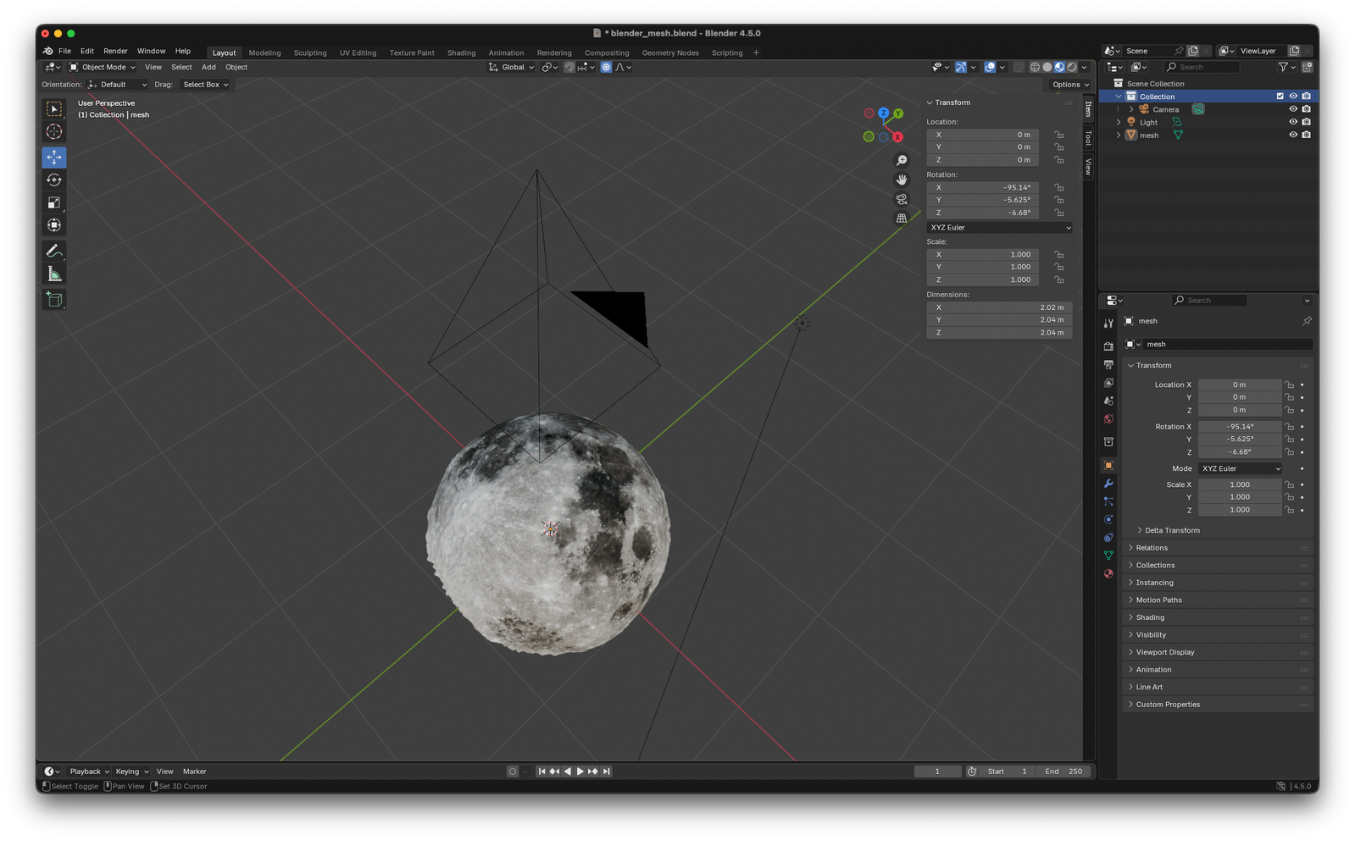This screenshot has height=841, width=1355.
Task: Click the Scale X field in properties
Action: point(1239,484)
